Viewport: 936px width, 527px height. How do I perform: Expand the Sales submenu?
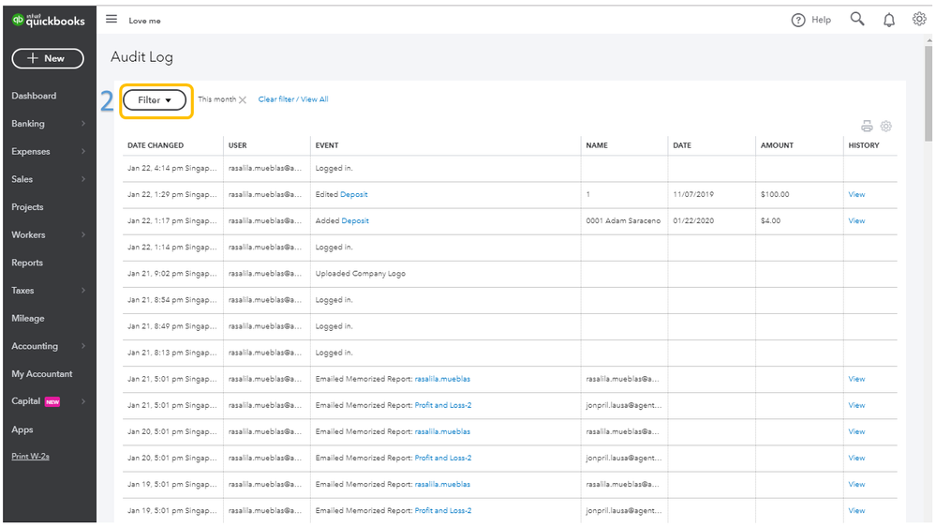[83, 179]
